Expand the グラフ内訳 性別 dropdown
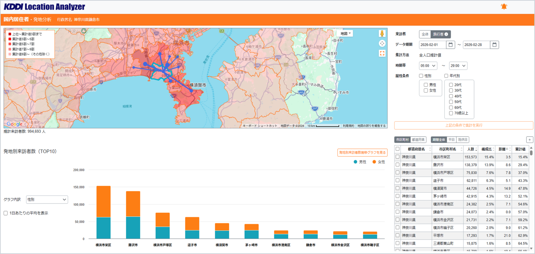Image resolution: width=535 pixels, height=254 pixels. (x=47, y=199)
